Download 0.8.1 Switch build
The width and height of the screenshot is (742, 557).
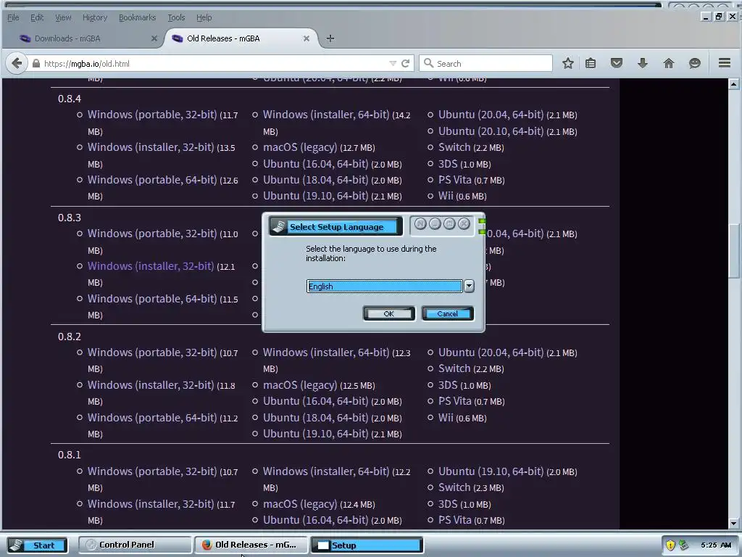(x=454, y=487)
